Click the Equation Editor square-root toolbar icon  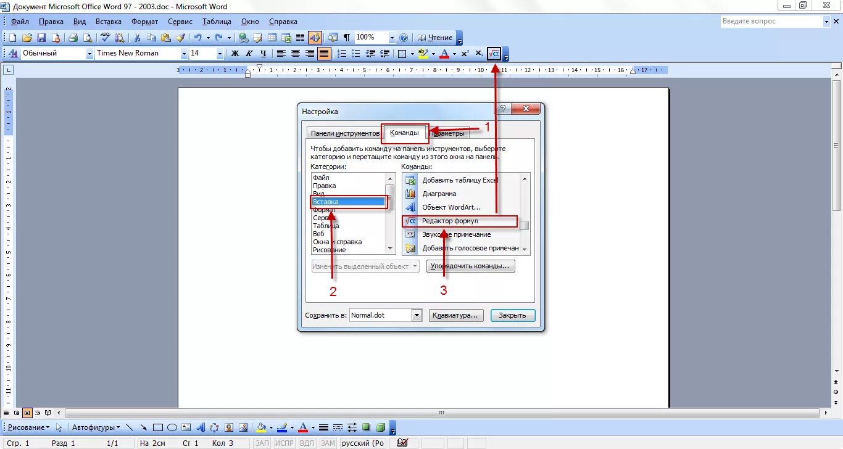[494, 54]
